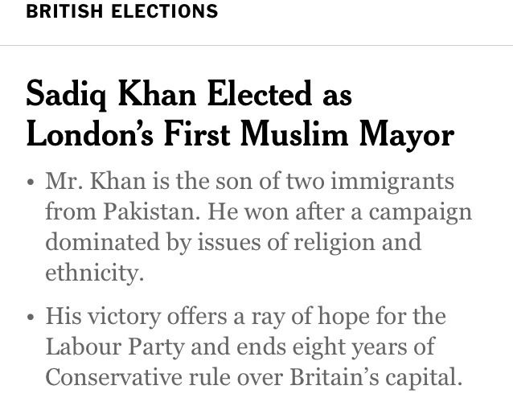The width and height of the screenshot is (513, 402).
Task: Select the line 'His victory offers a ray of hope'
Action: pos(246,317)
